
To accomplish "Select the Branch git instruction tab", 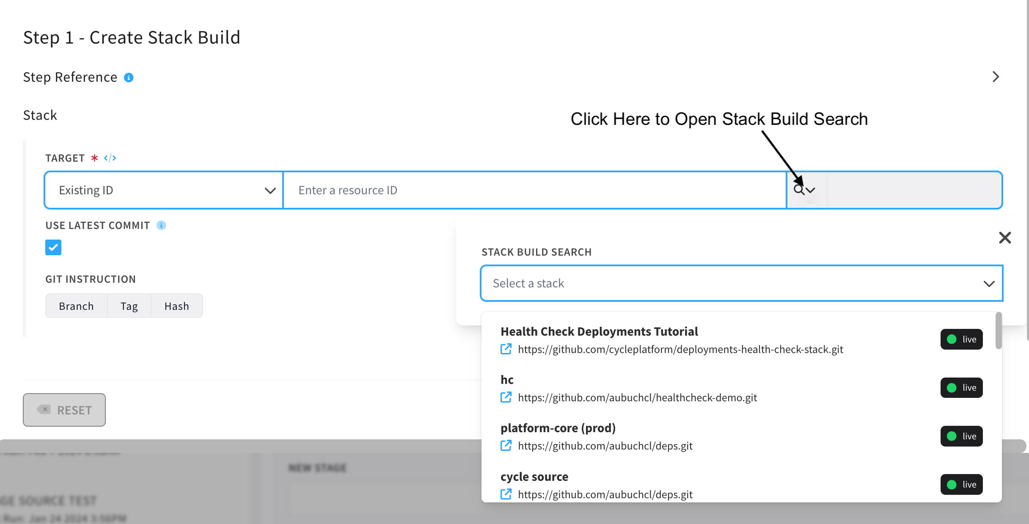I will coord(76,306).
